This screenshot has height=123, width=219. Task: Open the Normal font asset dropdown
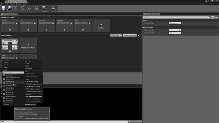click(9, 23)
